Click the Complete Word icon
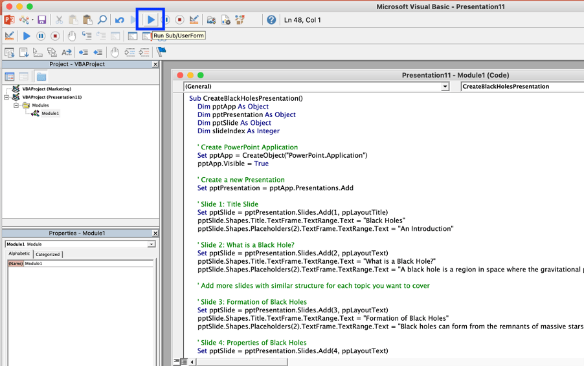The width and height of the screenshot is (584, 366). [66, 52]
